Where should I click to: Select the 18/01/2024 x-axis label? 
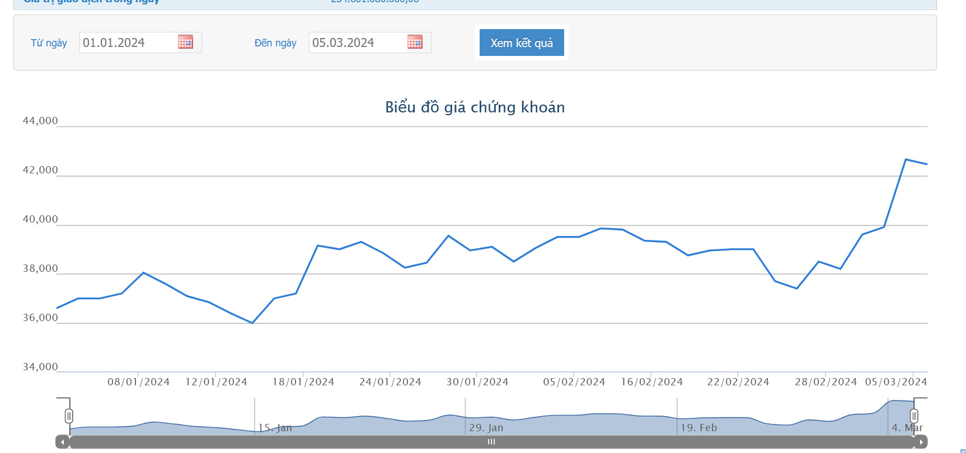(x=303, y=382)
